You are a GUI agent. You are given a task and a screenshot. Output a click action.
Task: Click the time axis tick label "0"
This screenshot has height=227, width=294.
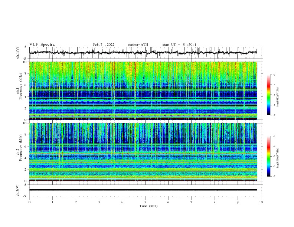(x=29, y=202)
